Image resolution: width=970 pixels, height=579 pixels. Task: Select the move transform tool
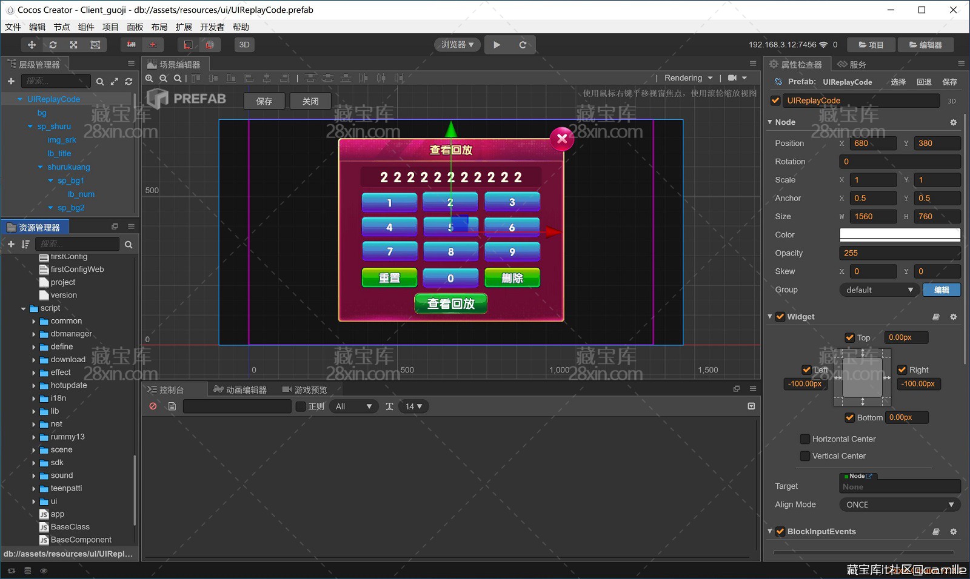point(32,45)
